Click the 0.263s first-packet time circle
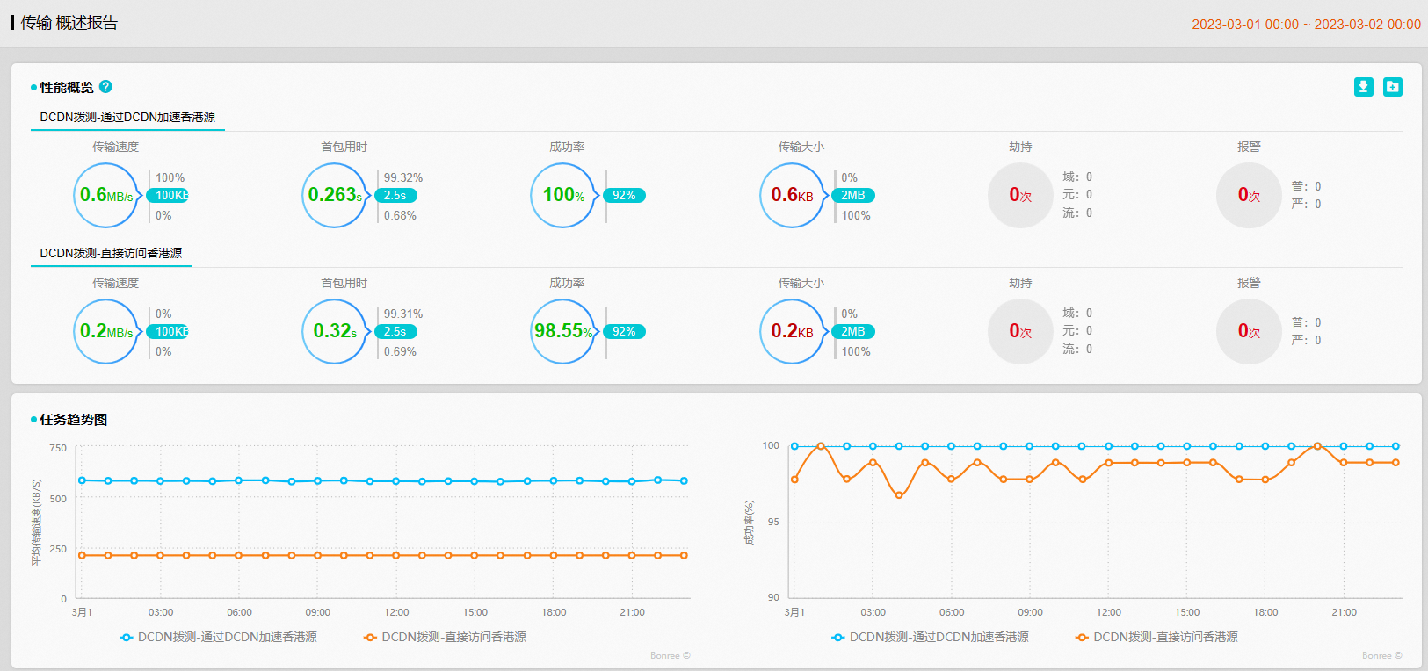 [335, 195]
